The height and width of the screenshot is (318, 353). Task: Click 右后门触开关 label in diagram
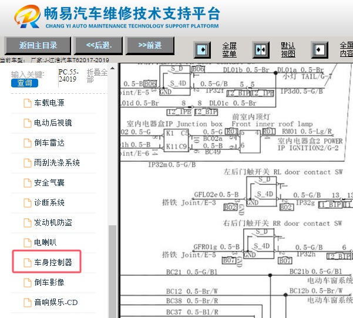tap(246, 223)
